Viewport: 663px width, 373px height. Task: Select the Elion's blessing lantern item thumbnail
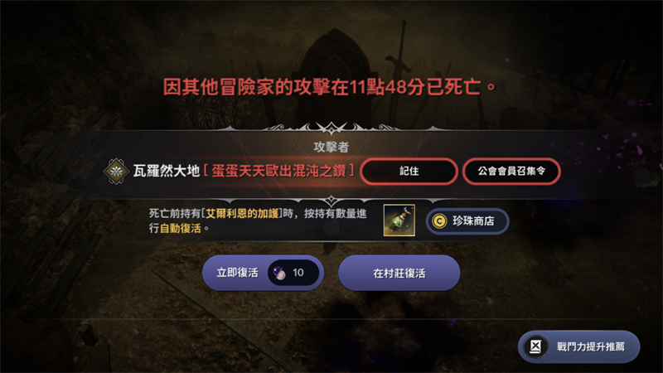(399, 220)
